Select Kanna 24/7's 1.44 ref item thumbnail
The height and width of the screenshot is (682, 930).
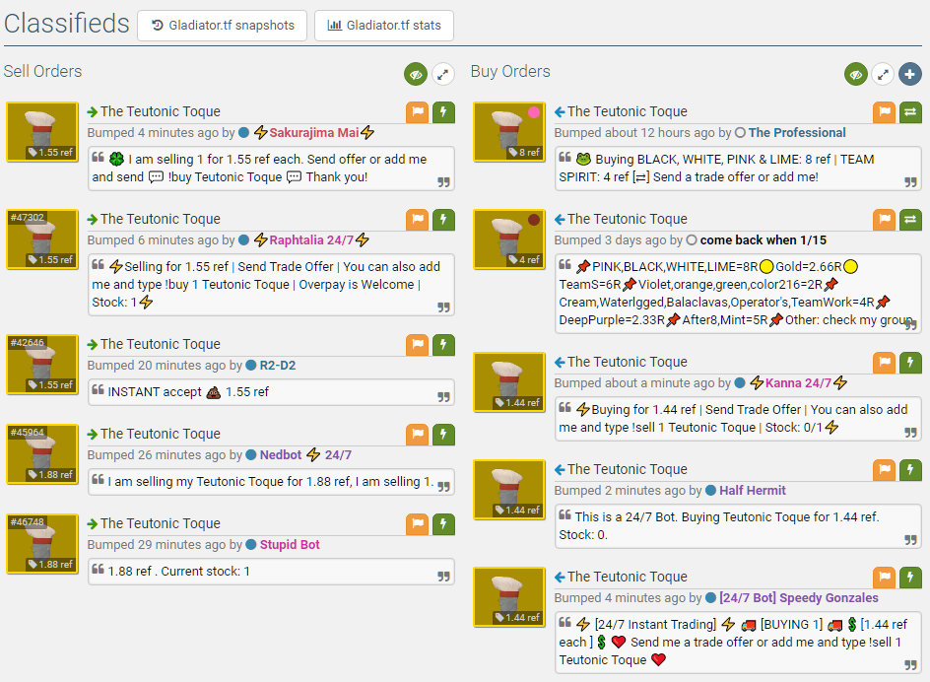pos(509,382)
